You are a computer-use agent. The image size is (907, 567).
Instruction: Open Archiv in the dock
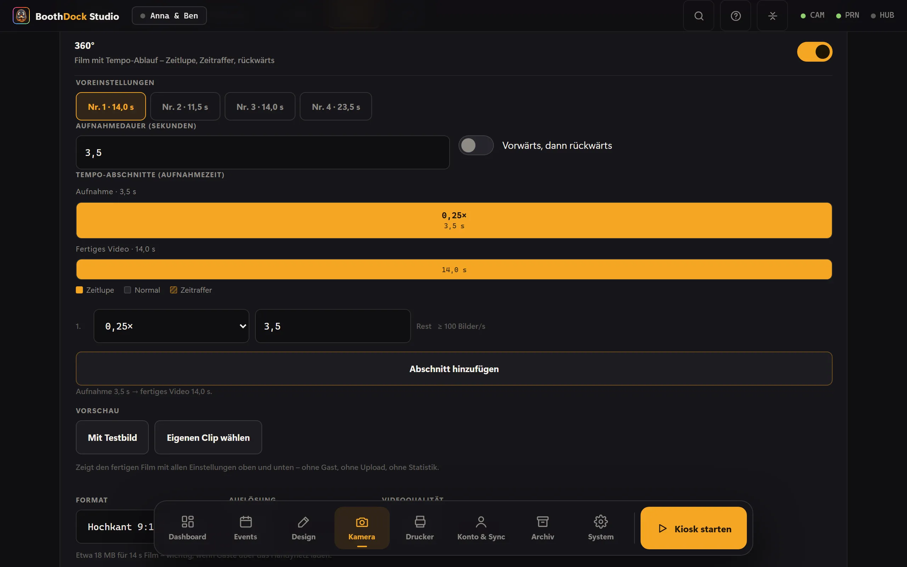click(543, 528)
